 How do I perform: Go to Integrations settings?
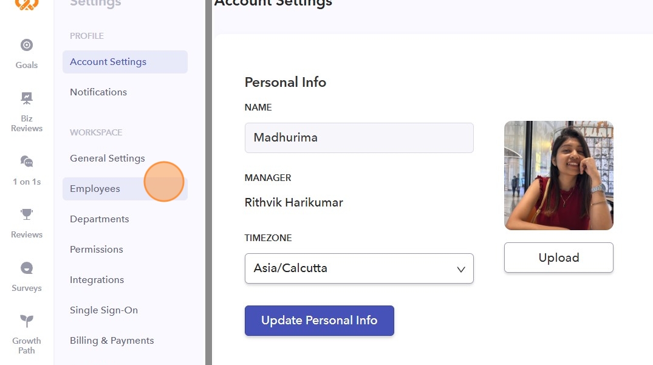pos(97,280)
